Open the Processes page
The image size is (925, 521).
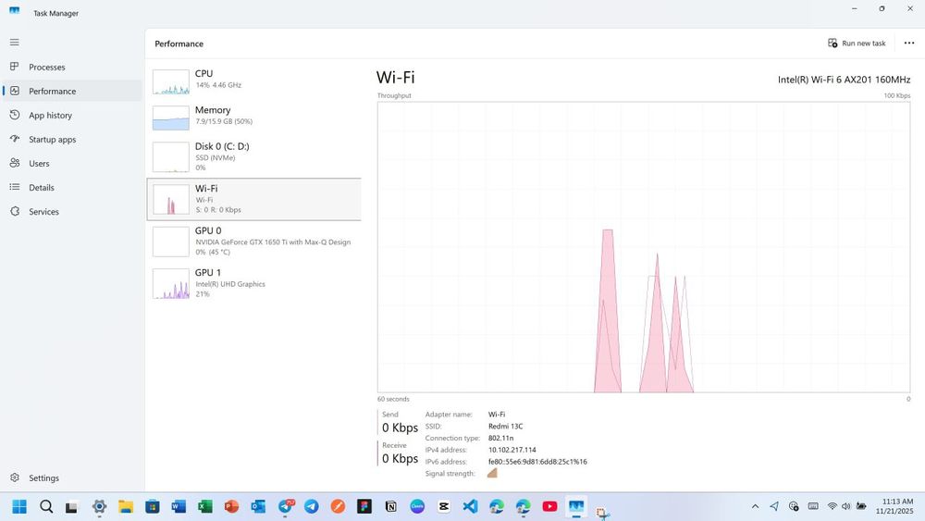tap(72, 67)
